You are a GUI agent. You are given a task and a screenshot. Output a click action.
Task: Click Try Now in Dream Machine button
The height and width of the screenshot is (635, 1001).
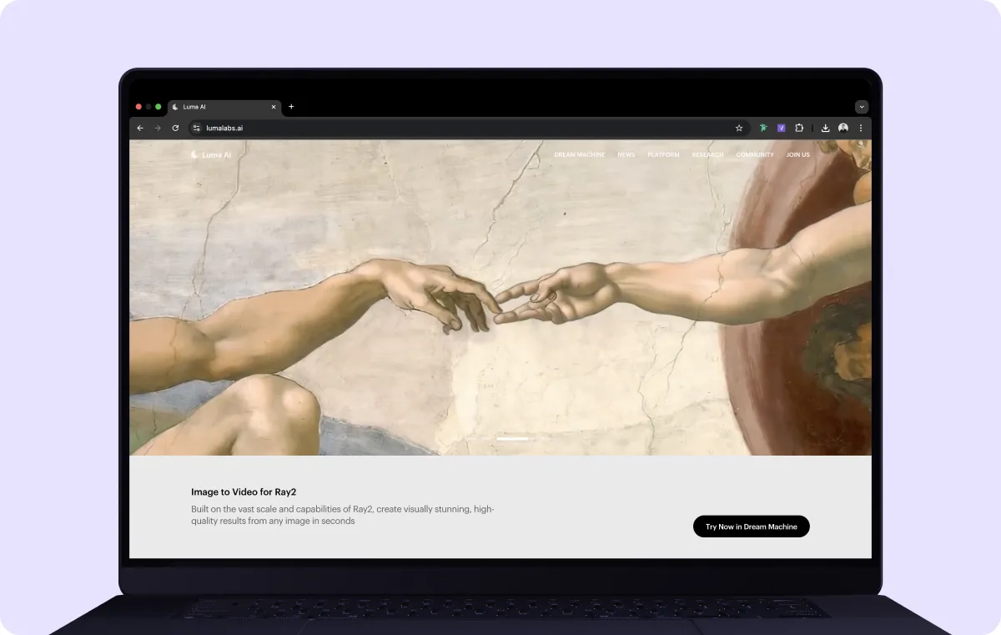(x=752, y=527)
